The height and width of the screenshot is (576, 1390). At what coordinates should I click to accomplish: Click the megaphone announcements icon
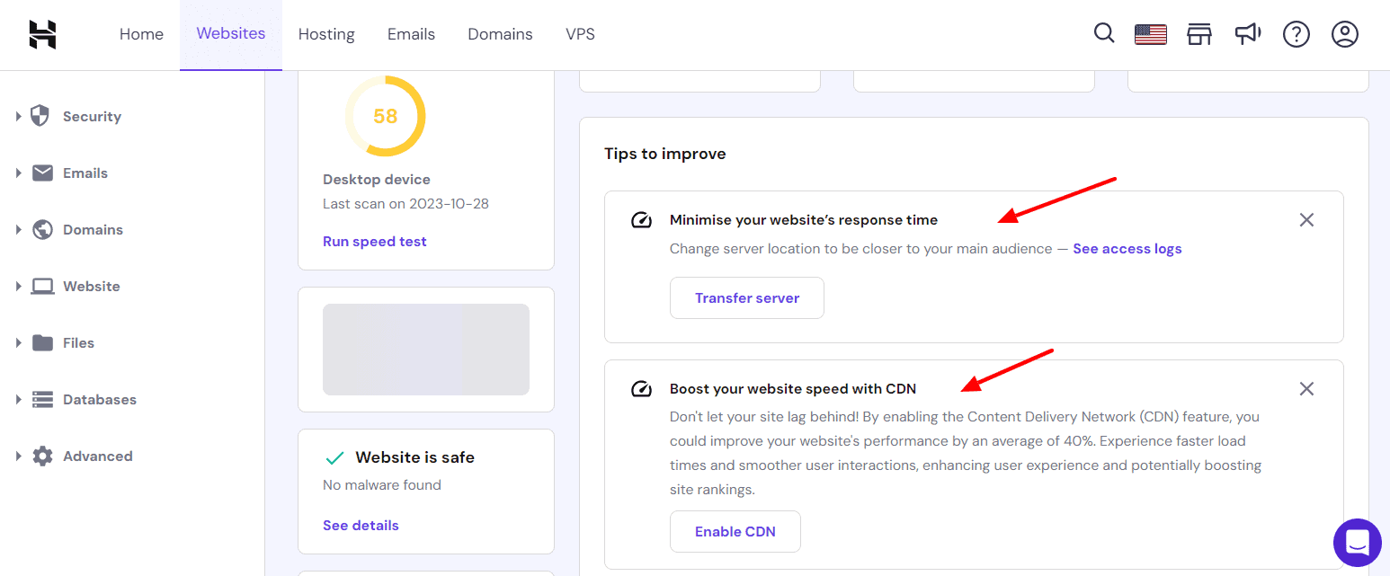pyautogui.click(x=1247, y=34)
